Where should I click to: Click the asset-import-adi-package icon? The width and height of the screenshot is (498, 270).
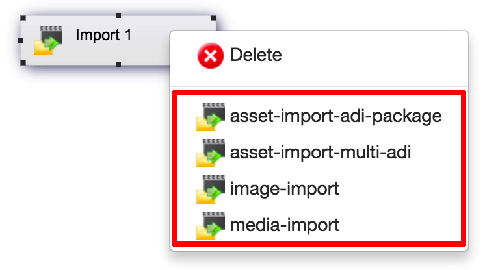pos(211,117)
